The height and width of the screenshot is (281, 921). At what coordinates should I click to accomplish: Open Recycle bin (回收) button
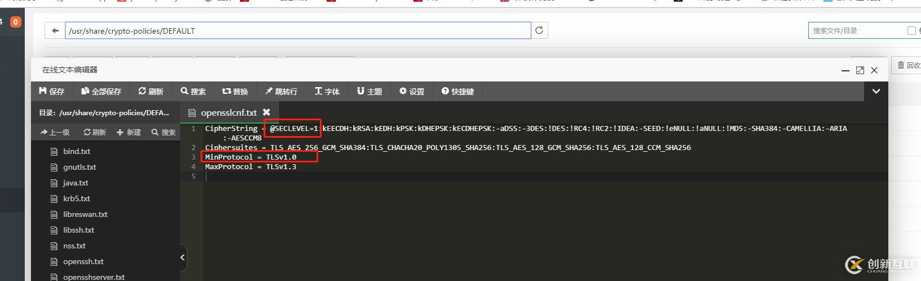point(908,65)
